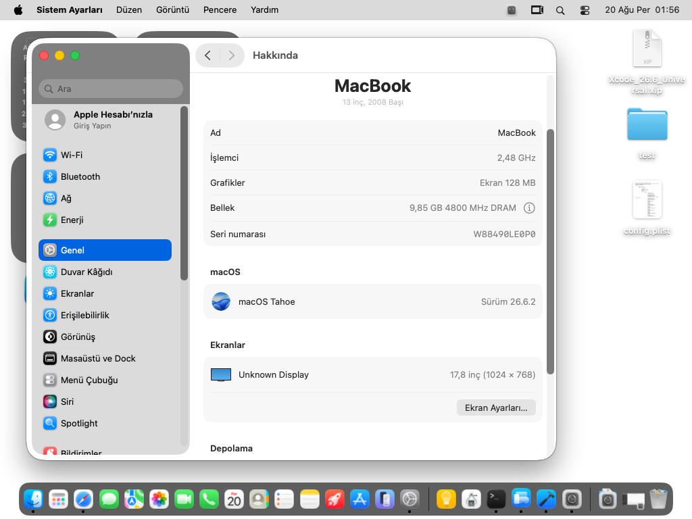Open FaceTime from the Dock

(x=184, y=499)
